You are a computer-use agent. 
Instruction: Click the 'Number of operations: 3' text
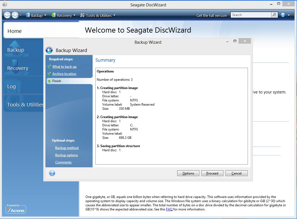point(115,79)
